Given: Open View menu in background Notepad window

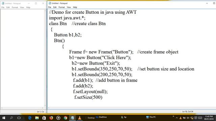Looking at the screenshot, I should pyautogui.click(x=22, y=7).
